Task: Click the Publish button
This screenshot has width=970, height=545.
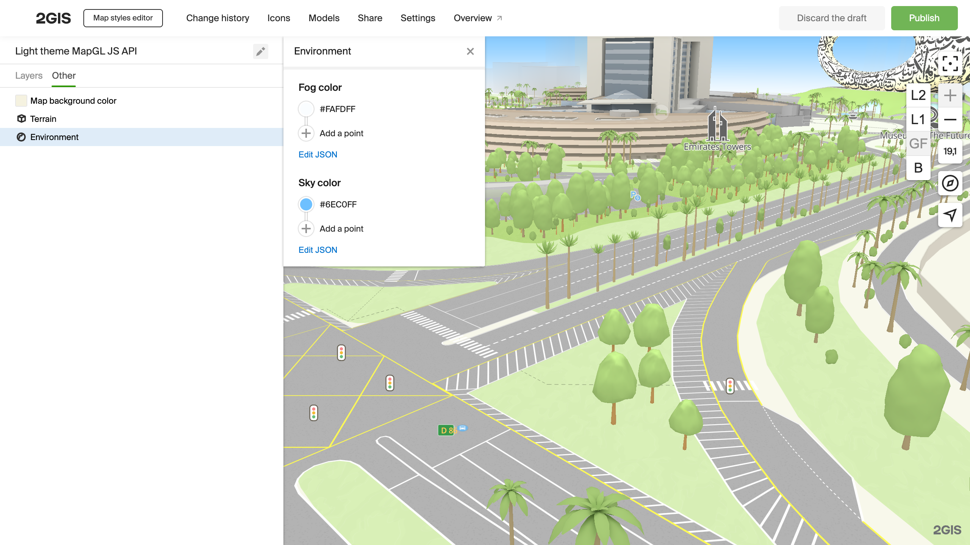Action: 924,18
